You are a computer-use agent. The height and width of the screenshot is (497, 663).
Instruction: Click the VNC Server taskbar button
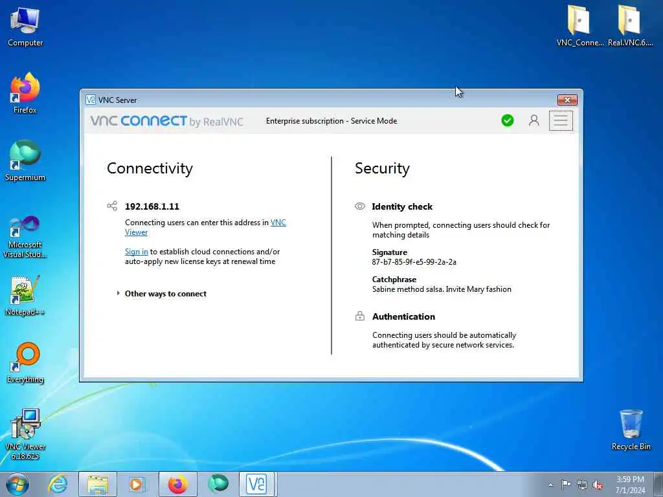click(x=256, y=484)
